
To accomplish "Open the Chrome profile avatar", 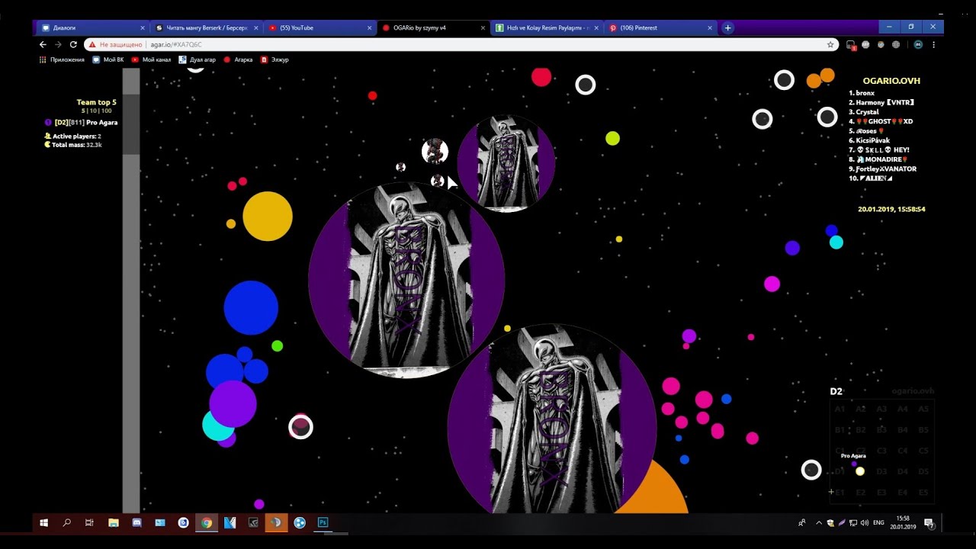I will point(918,45).
